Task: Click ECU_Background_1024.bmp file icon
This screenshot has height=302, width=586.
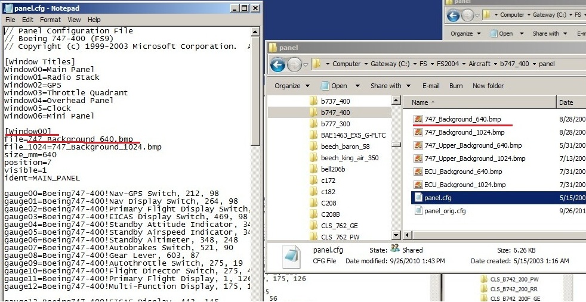Action: point(418,185)
